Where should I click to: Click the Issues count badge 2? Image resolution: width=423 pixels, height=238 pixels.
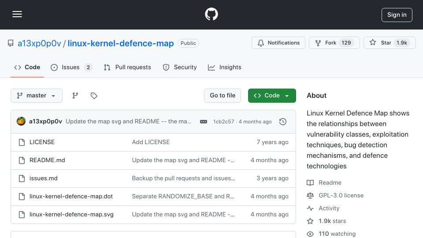(88, 67)
